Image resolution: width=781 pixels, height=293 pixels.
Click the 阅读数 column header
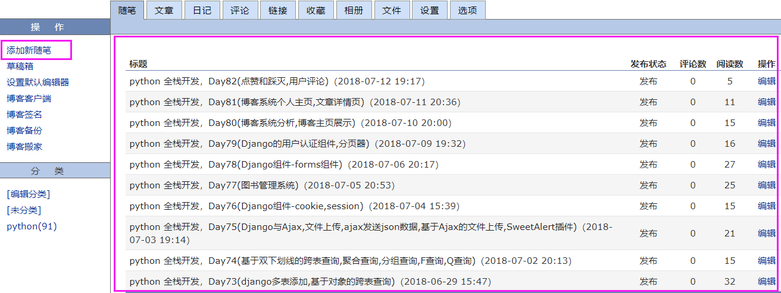point(730,64)
